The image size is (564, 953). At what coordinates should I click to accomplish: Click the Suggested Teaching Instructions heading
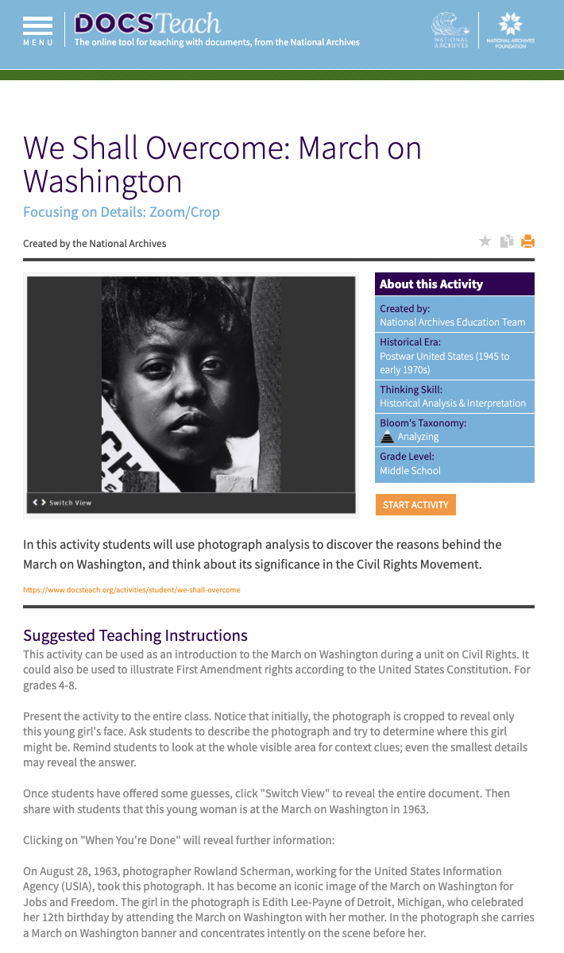[x=135, y=635]
